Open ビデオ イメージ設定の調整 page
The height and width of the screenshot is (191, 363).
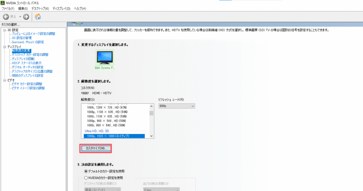point(28,88)
